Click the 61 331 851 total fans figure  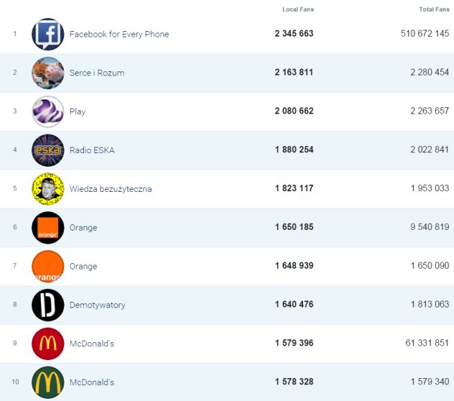425,344
